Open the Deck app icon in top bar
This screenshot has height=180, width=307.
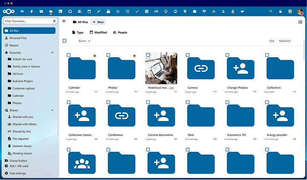pos(108,12)
